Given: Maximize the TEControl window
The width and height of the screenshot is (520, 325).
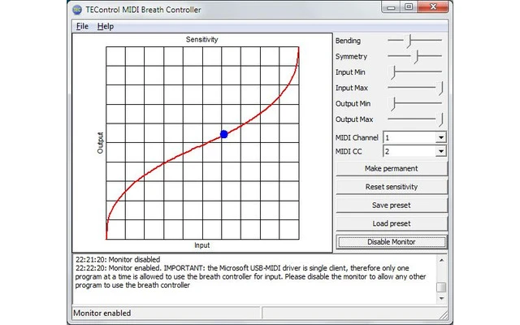Looking at the screenshot, I should (x=409, y=7).
